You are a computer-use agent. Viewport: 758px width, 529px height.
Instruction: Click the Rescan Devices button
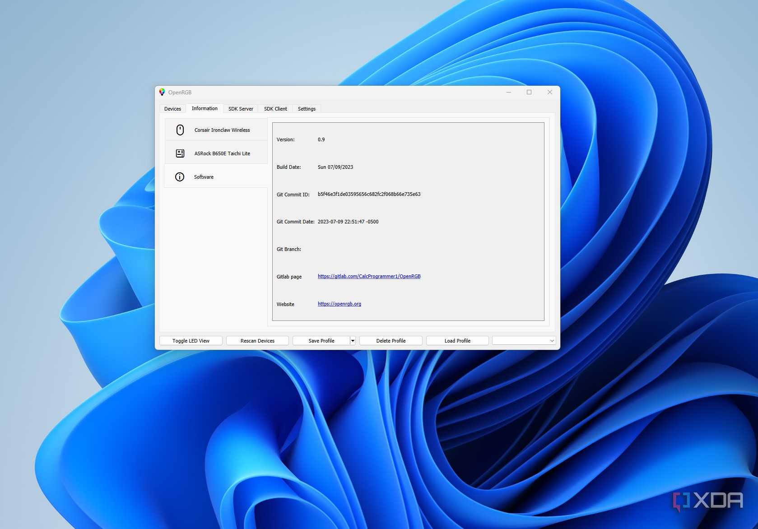click(257, 341)
